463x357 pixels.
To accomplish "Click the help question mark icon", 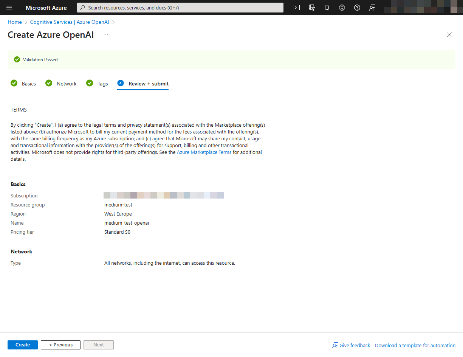I will point(357,8).
